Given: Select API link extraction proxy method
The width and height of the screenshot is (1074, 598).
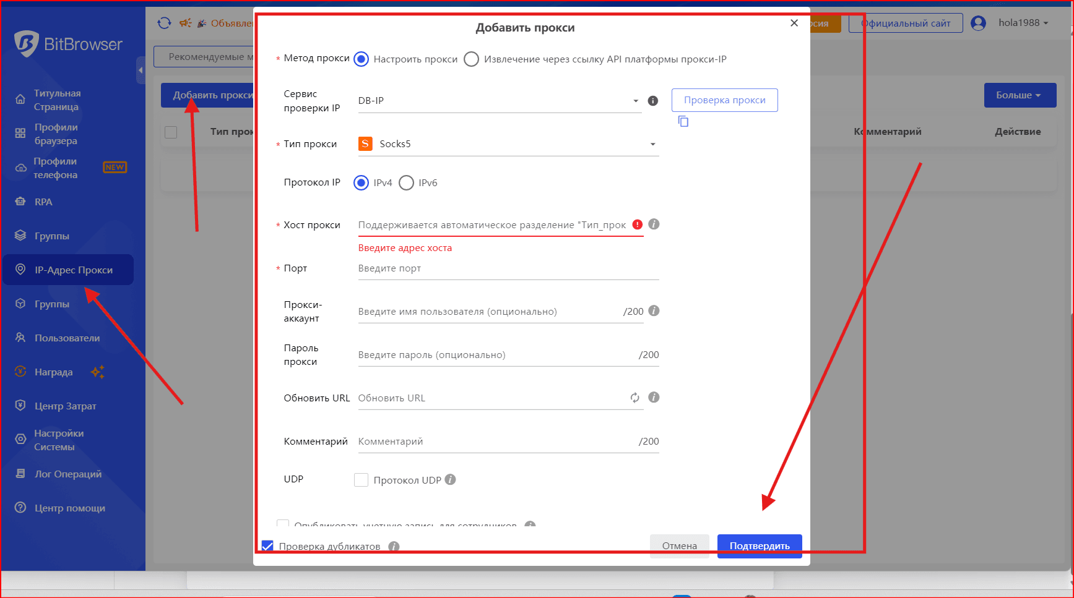Looking at the screenshot, I should (x=471, y=59).
